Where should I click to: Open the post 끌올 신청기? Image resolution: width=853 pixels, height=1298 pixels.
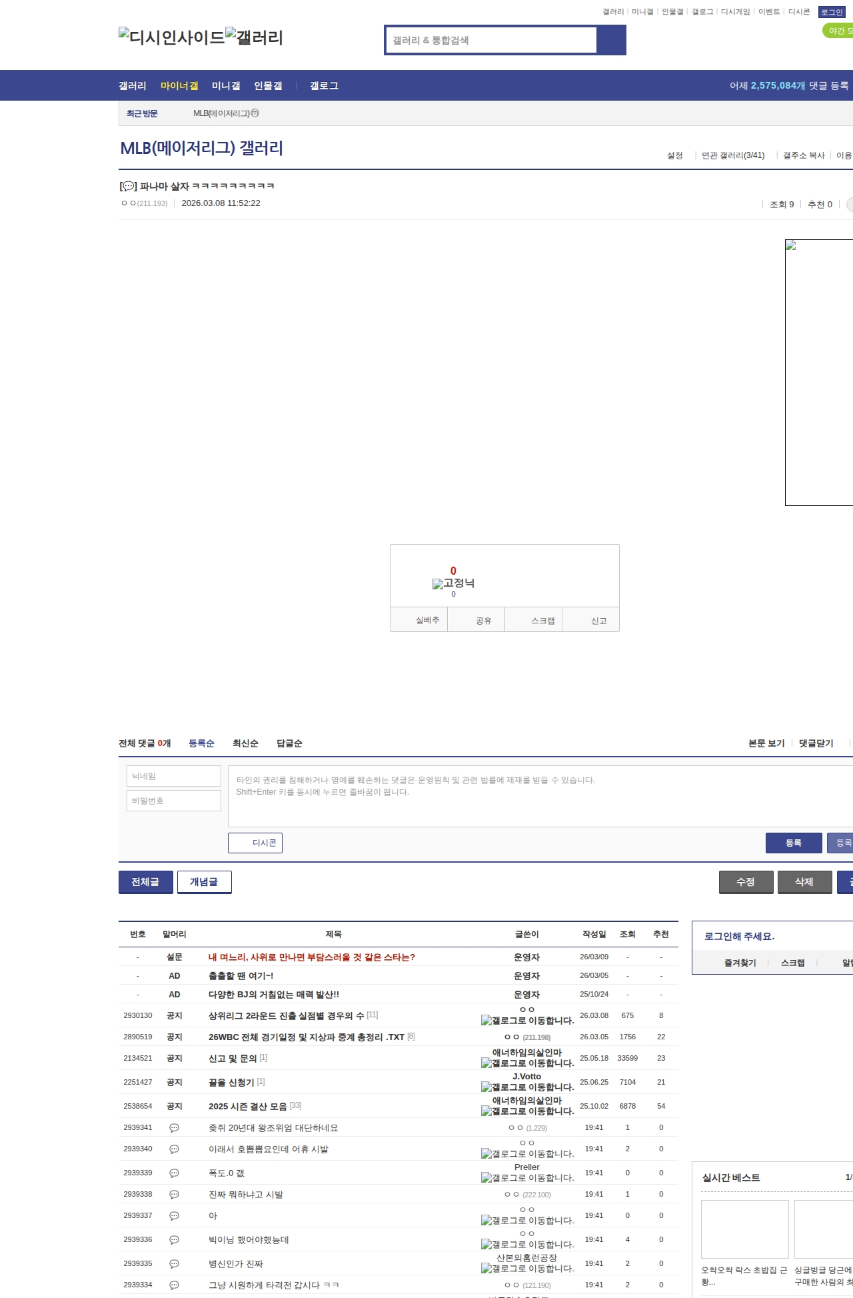point(231,1082)
